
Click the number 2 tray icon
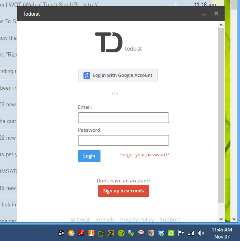tap(111, 233)
